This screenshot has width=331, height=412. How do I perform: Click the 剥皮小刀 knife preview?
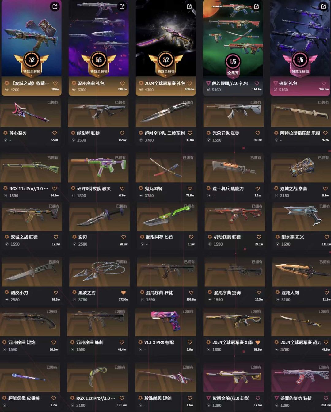[32, 273]
